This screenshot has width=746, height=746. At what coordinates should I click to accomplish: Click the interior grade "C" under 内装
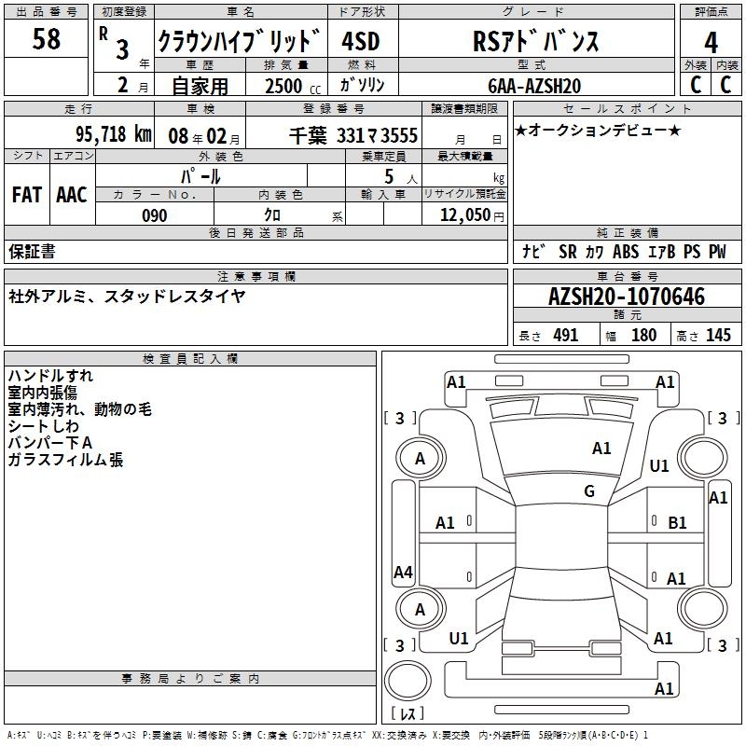725,84
